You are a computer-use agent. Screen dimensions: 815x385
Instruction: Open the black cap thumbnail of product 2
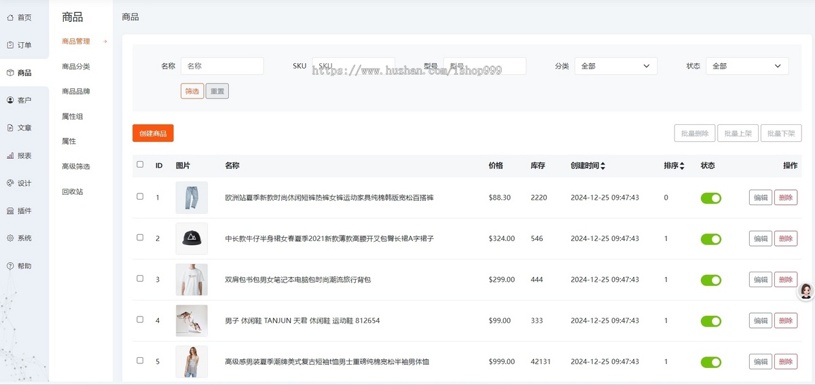click(x=192, y=238)
